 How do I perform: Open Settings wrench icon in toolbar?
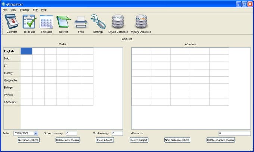click(x=98, y=22)
